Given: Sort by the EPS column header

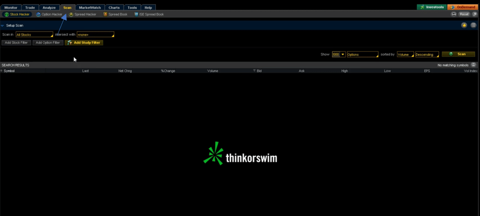Looking at the screenshot, I should pyautogui.click(x=427, y=71).
